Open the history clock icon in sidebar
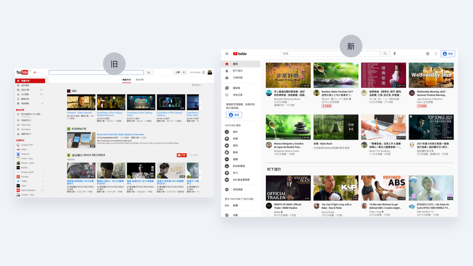 227,95
